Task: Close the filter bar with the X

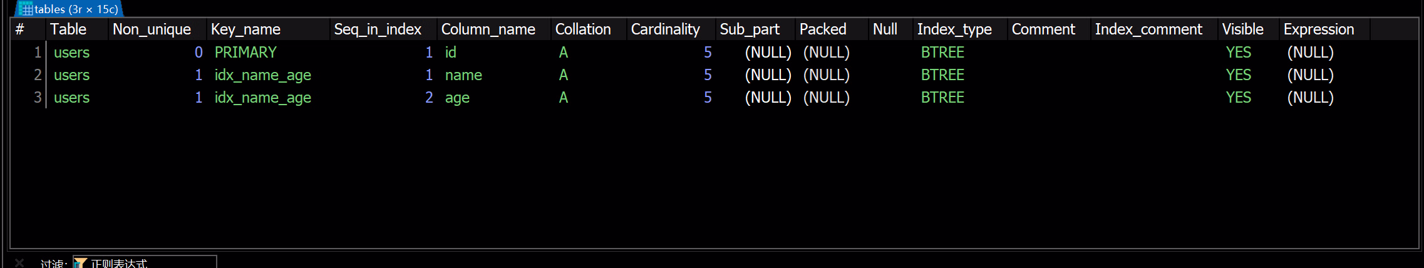Action: [x=19, y=263]
